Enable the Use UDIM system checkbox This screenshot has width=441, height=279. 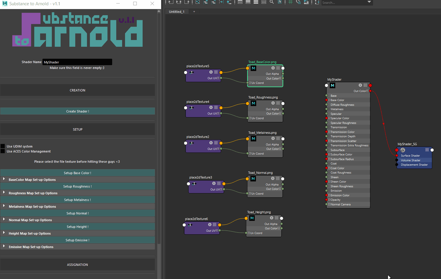pos(3,146)
